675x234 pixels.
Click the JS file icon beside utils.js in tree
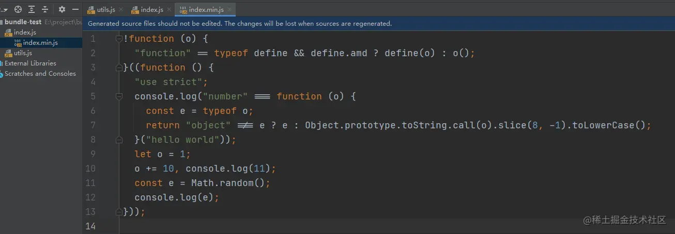click(8, 53)
